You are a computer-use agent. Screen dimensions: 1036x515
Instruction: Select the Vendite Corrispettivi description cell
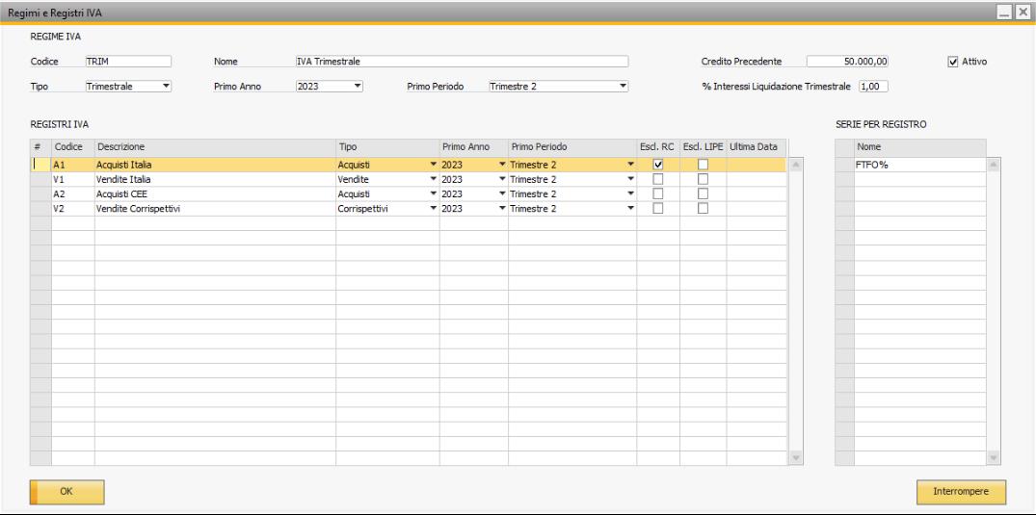tap(216, 208)
